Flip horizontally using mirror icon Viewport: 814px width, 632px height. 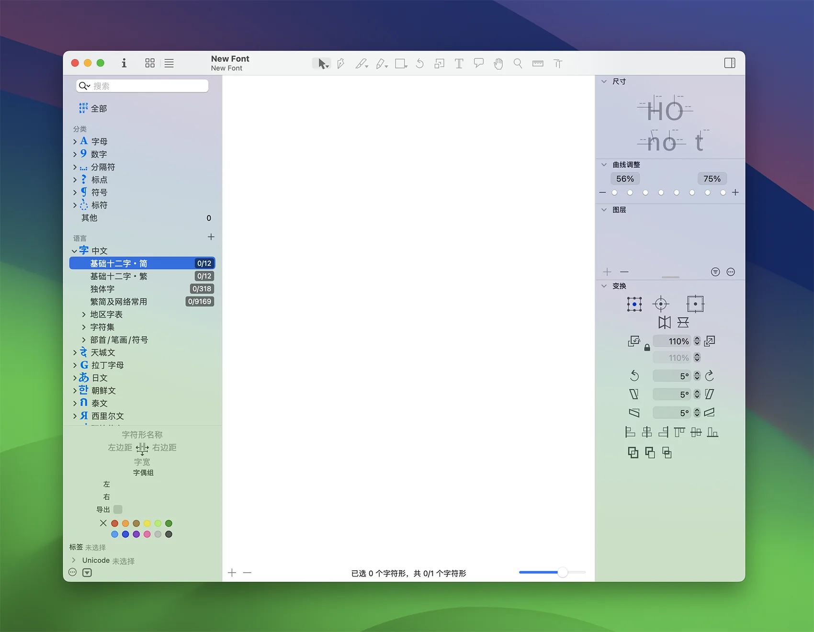[x=664, y=322]
